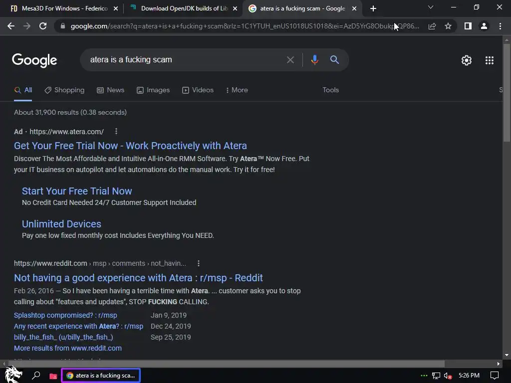Click the 5:26 PM clock
The image size is (511, 383).
(469, 375)
